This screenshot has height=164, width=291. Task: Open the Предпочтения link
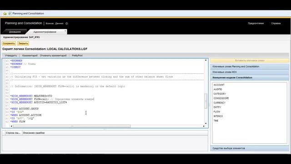(256, 23)
